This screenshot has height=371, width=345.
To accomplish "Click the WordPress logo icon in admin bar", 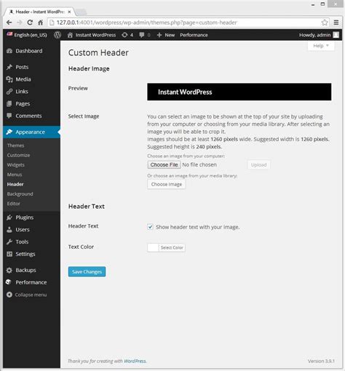I will point(57,35).
